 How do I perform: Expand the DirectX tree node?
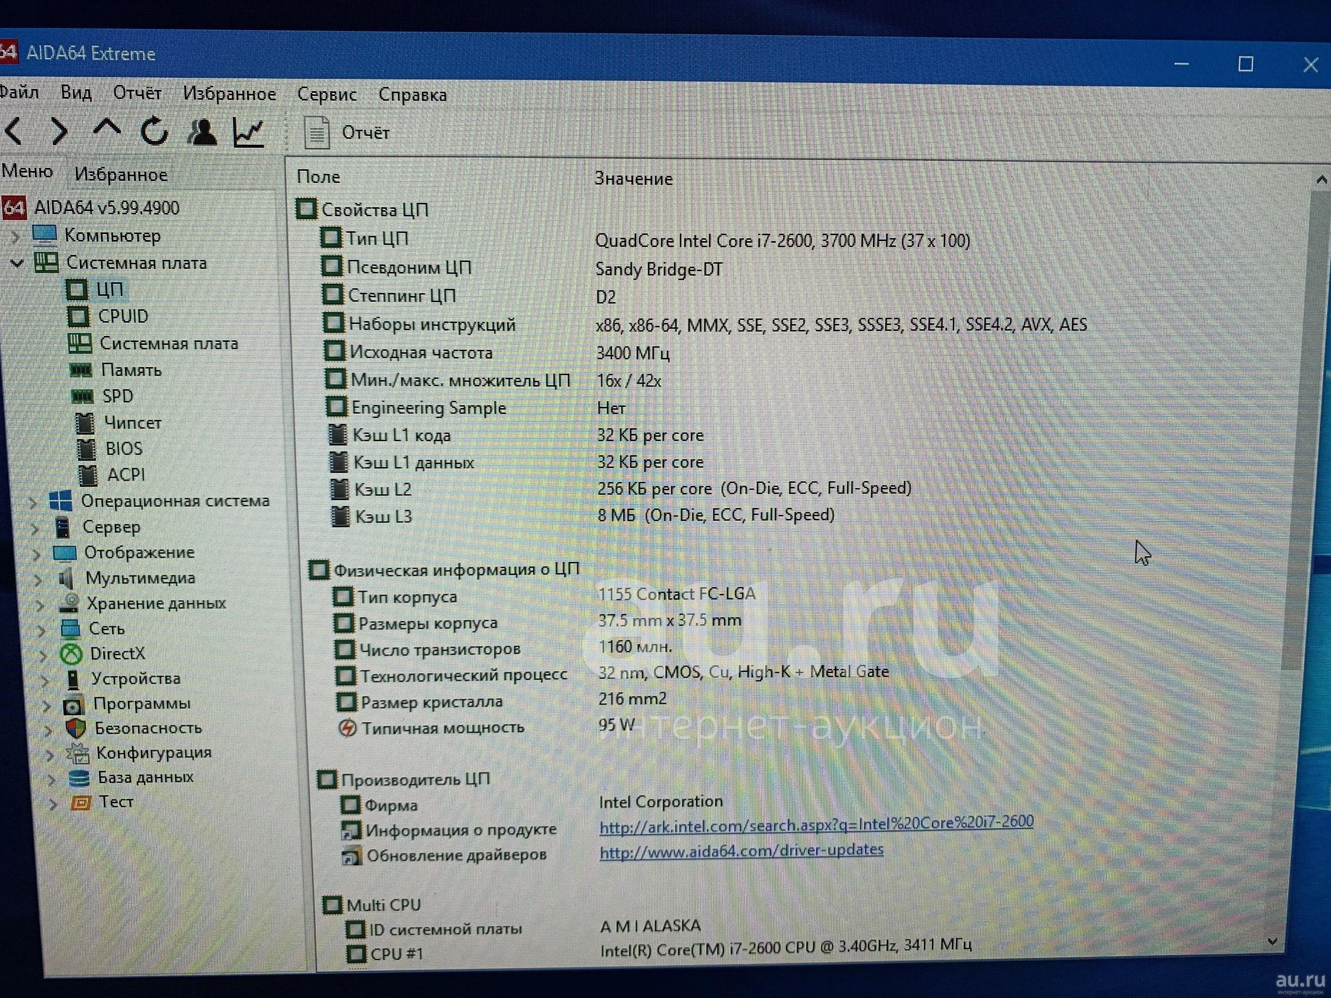point(44,655)
